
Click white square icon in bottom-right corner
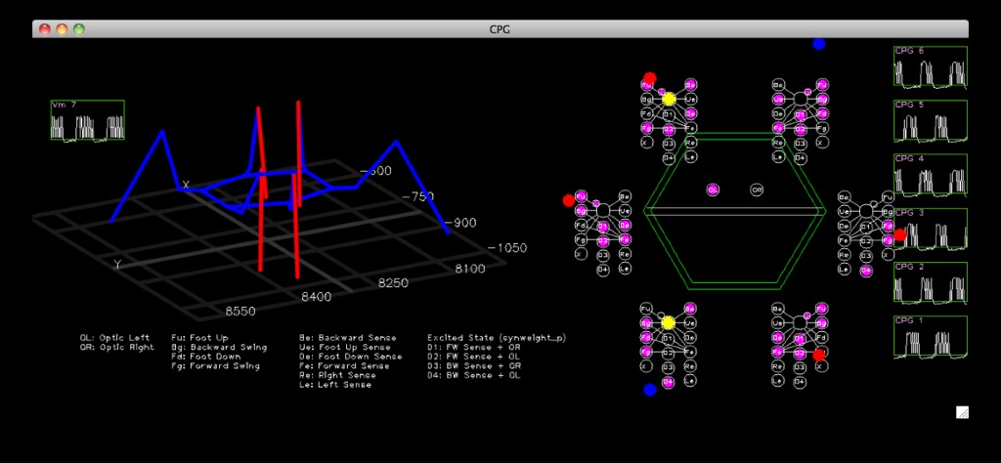click(x=962, y=412)
